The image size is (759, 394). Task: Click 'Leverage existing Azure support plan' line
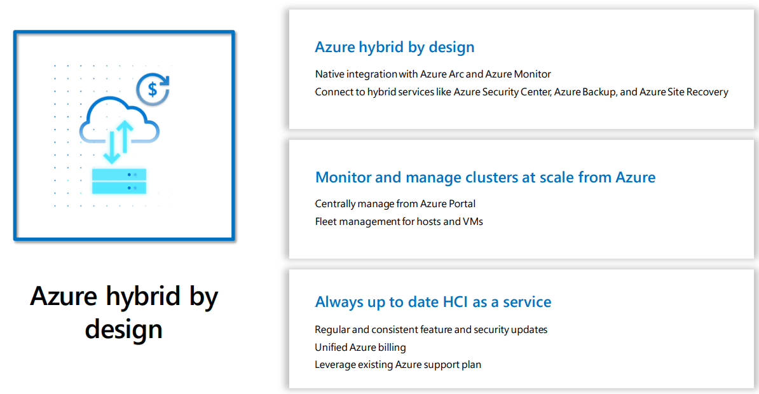click(398, 365)
